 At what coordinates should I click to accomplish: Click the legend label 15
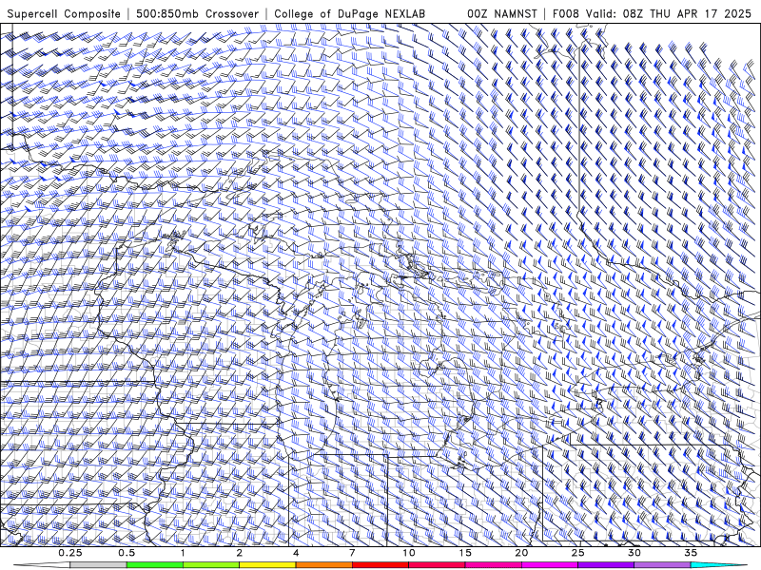coord(465,553)
